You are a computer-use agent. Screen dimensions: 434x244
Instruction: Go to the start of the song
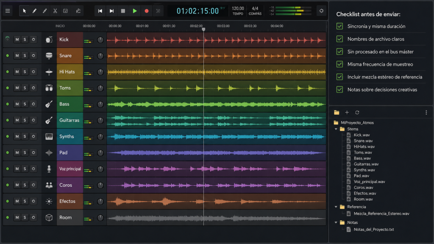[x=100, y=11]
